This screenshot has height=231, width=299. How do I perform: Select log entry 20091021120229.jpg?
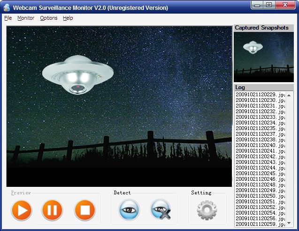click(x=260, y=95)
